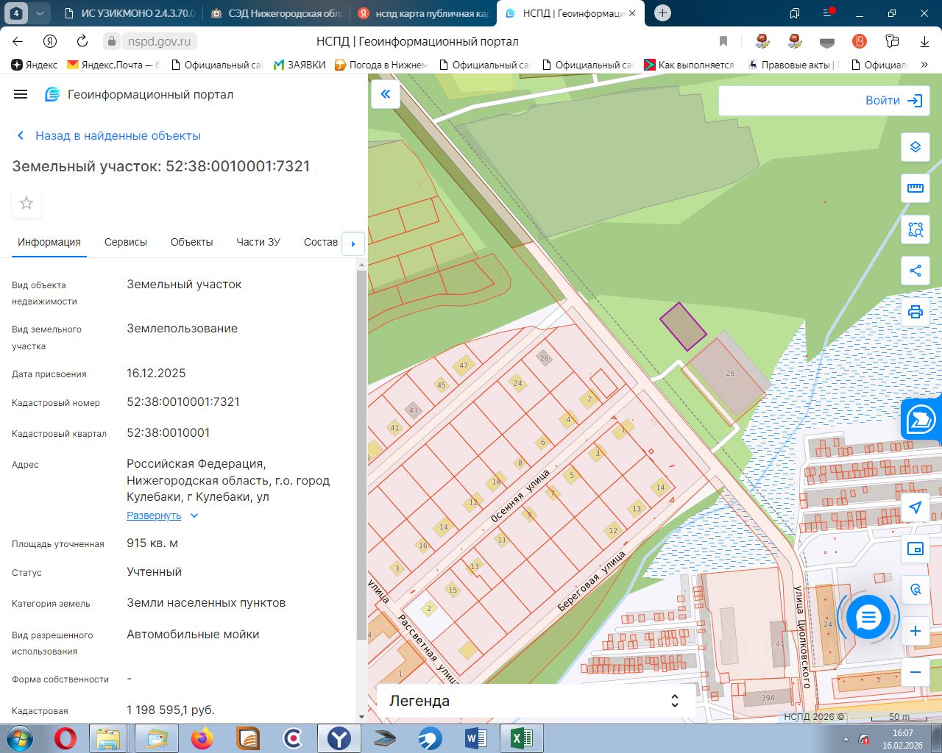Open the hamburger main menu
The image size is (942, 753).
coord(21,94)
